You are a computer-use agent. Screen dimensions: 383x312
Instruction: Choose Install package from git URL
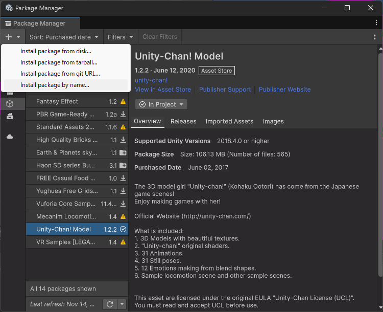[x=60, y=74]
